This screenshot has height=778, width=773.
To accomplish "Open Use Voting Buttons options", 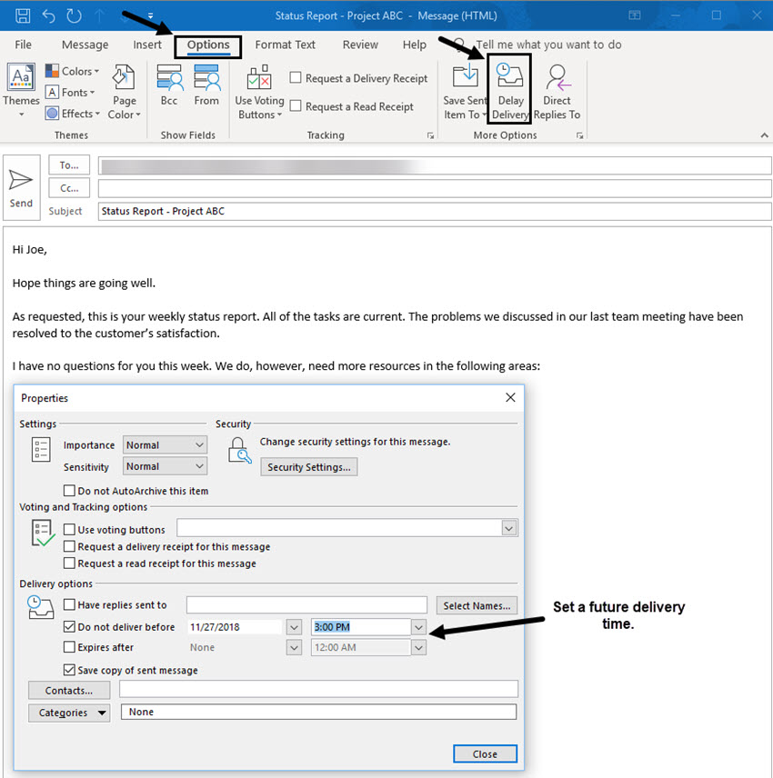I will 259,89.
